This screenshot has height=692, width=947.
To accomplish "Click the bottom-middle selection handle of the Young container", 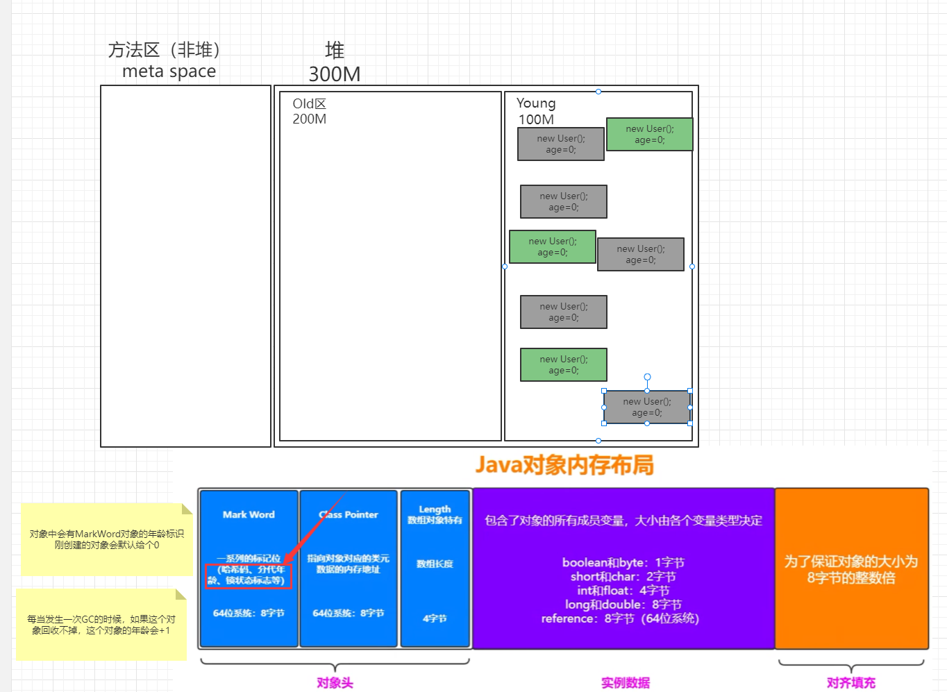I will 598,441.
